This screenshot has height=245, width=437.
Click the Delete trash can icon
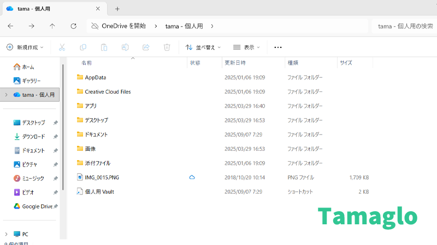167,47
